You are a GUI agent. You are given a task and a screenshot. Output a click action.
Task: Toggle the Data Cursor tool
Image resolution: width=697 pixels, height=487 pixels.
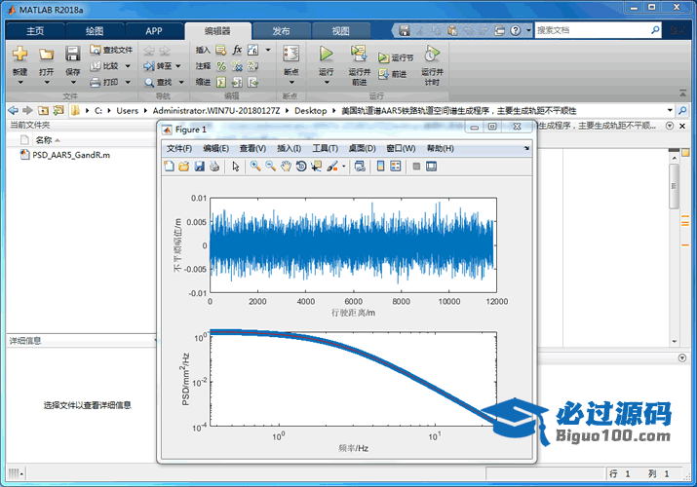tap(317, 167)
